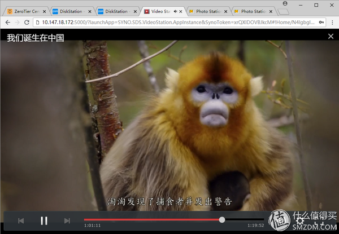Skip to the previous video
The height and width of the screenshot is (234, 339).
click(x=21, y=221)
